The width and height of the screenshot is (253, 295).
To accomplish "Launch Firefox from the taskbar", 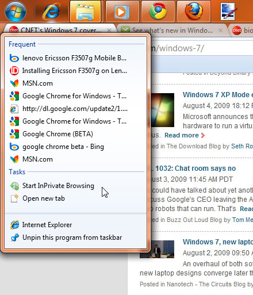I will point(194,12).
